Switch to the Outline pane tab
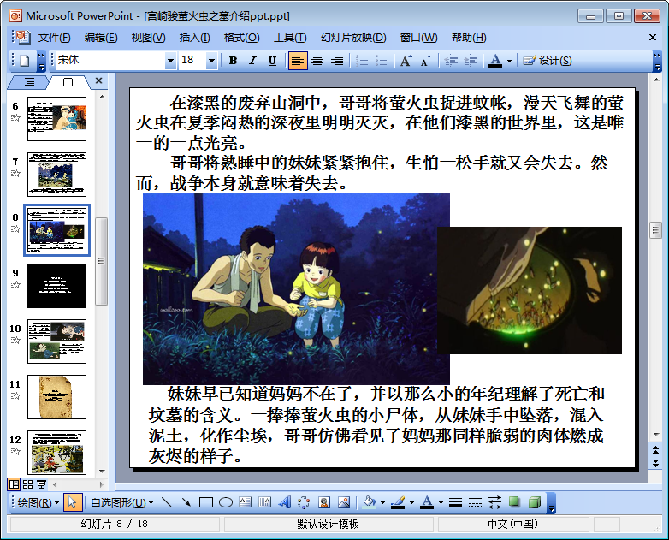Image resolution: width=669 pixels, height=540 pixels. (29, 81)
